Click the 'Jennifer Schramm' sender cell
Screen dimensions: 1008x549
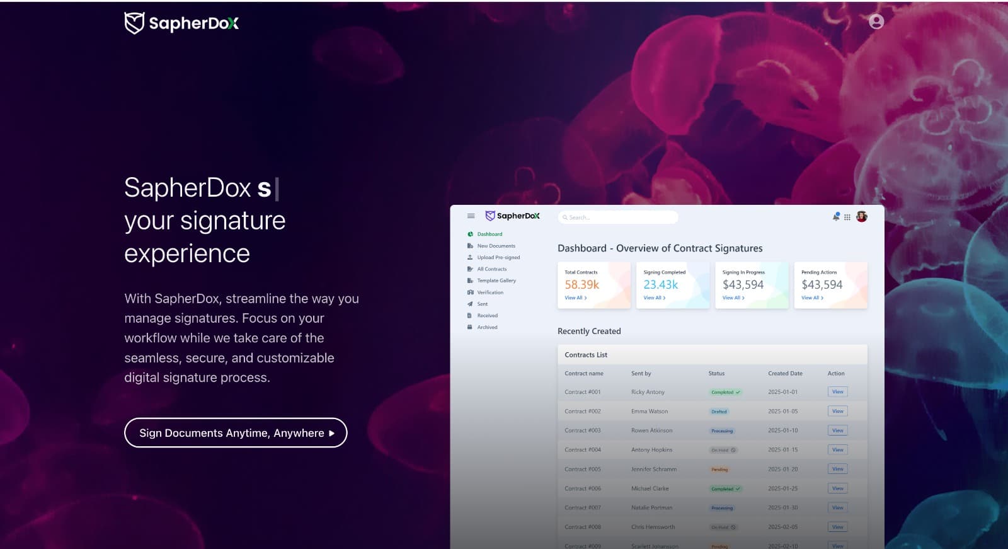pyautogui.click(x=654, y=470)
